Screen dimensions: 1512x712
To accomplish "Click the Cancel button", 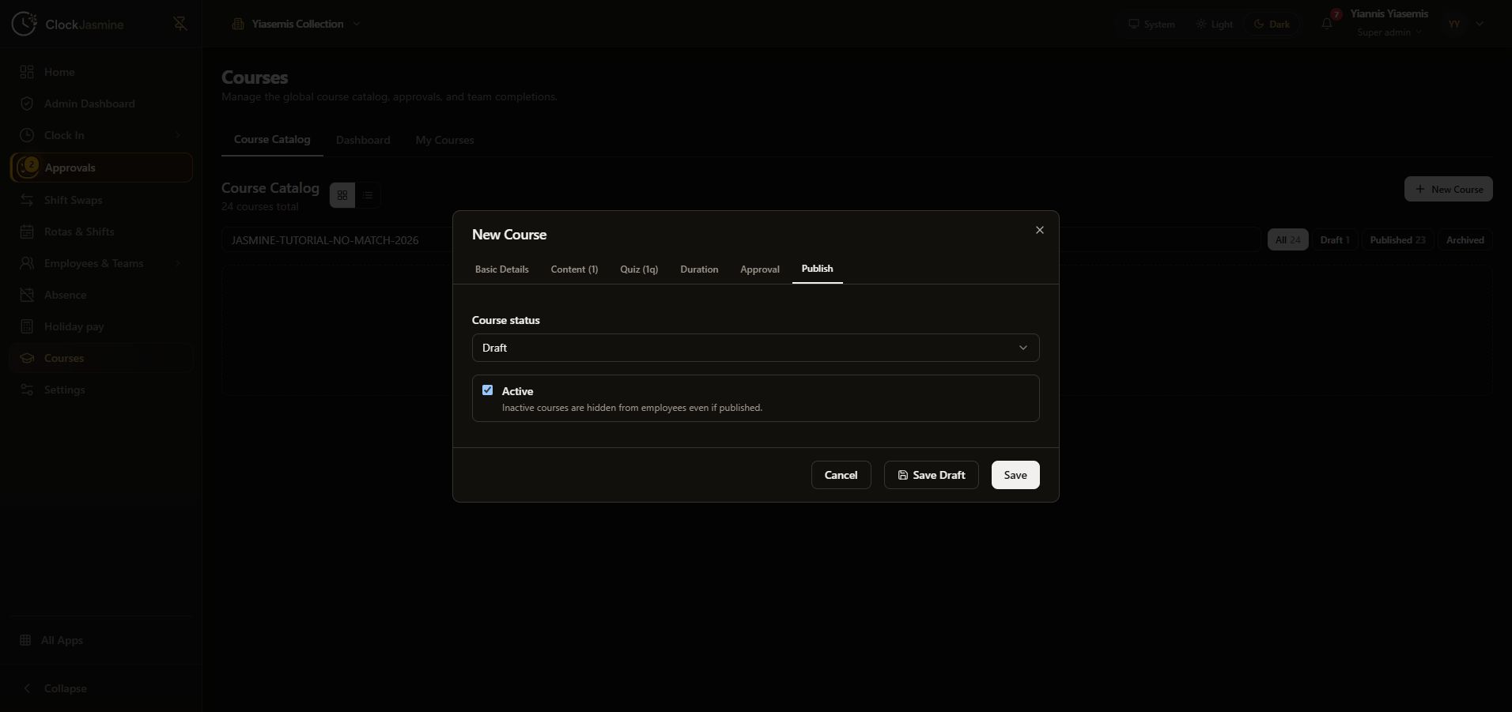I will tap(841, 475).
